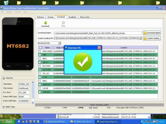The height and width of the screenshot is (124, 166).
Task: Close the Download Ok dialog
Action: [99, 48]
